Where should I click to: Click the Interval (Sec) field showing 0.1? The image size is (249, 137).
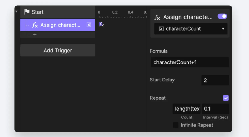click(x=216, y=109)
